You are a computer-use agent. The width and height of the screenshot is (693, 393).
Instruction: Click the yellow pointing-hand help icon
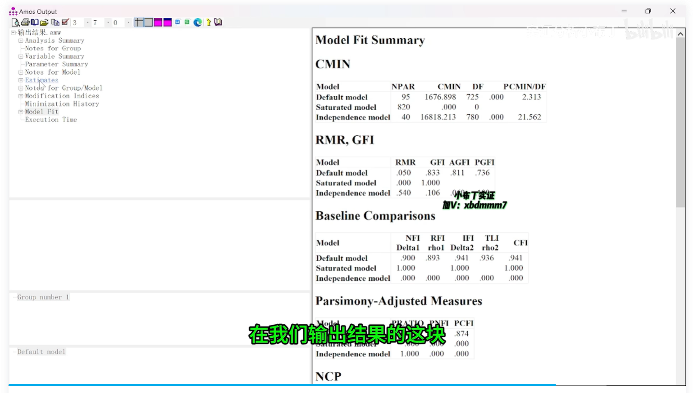(209, 22)
